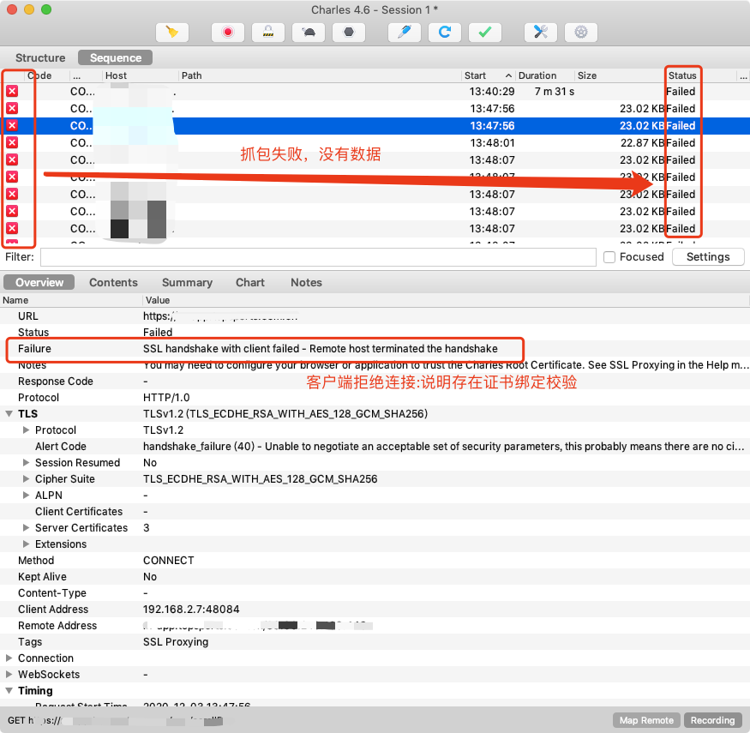This screenshot has height=733, width=750.
Task: Expand the Cipher Suite row
Action: (x=26, y=478)
